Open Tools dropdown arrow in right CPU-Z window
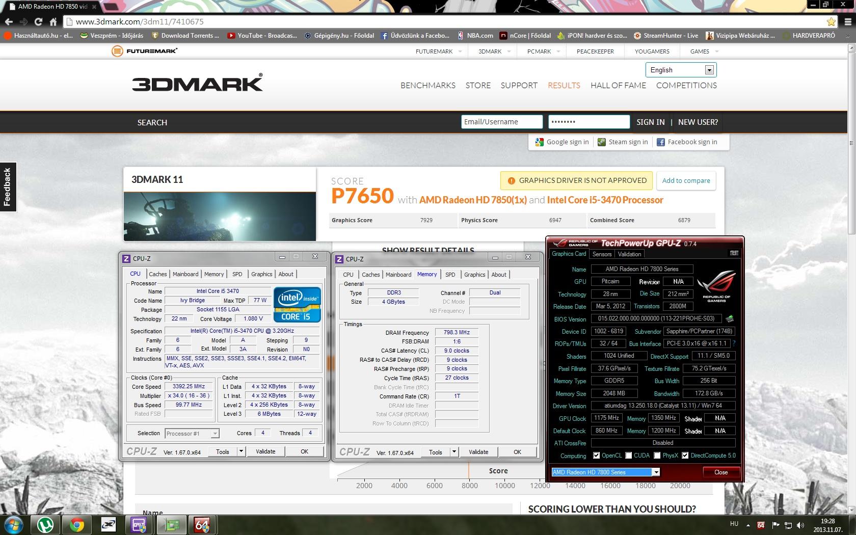 454,451
